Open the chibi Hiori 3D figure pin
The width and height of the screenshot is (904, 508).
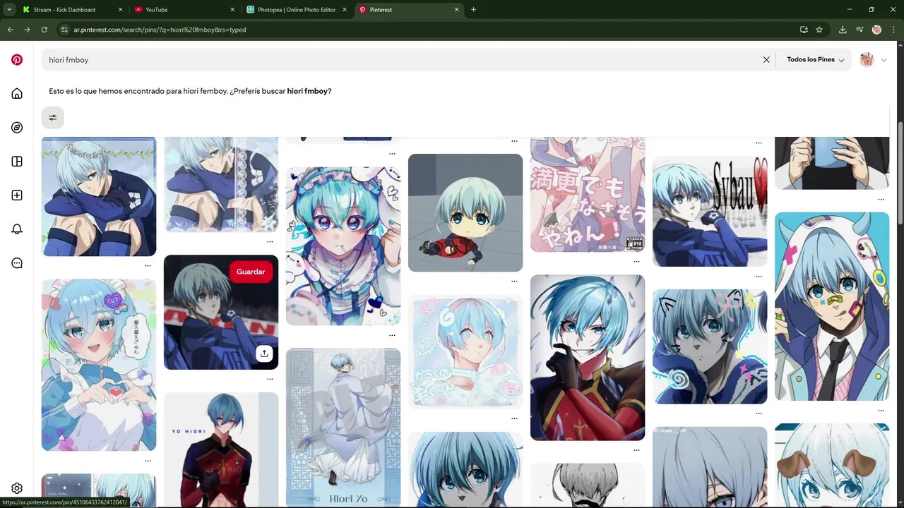click(465, 212)
